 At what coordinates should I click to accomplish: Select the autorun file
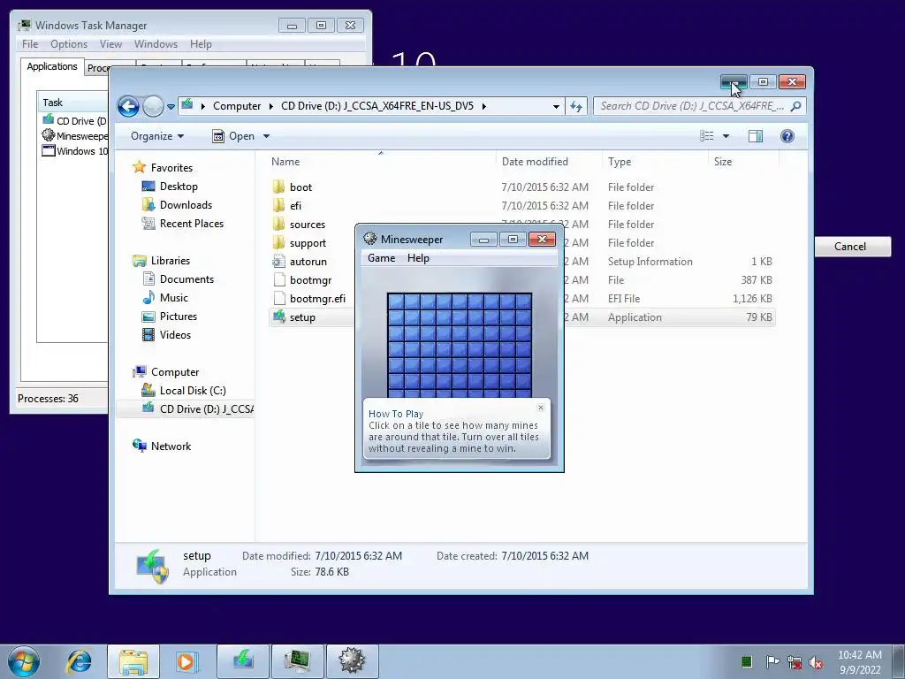click(x=308, y=262)
